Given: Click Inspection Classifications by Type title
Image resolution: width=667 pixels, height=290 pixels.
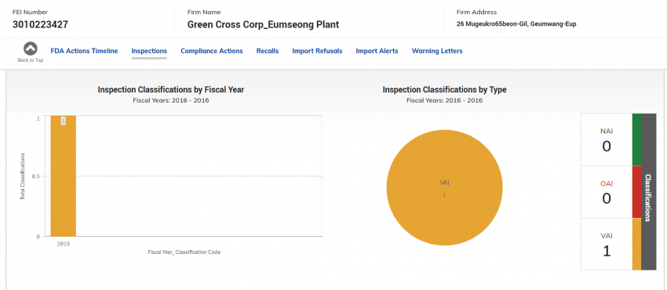Looking at the screenshot, I should [x=444, y=89].
